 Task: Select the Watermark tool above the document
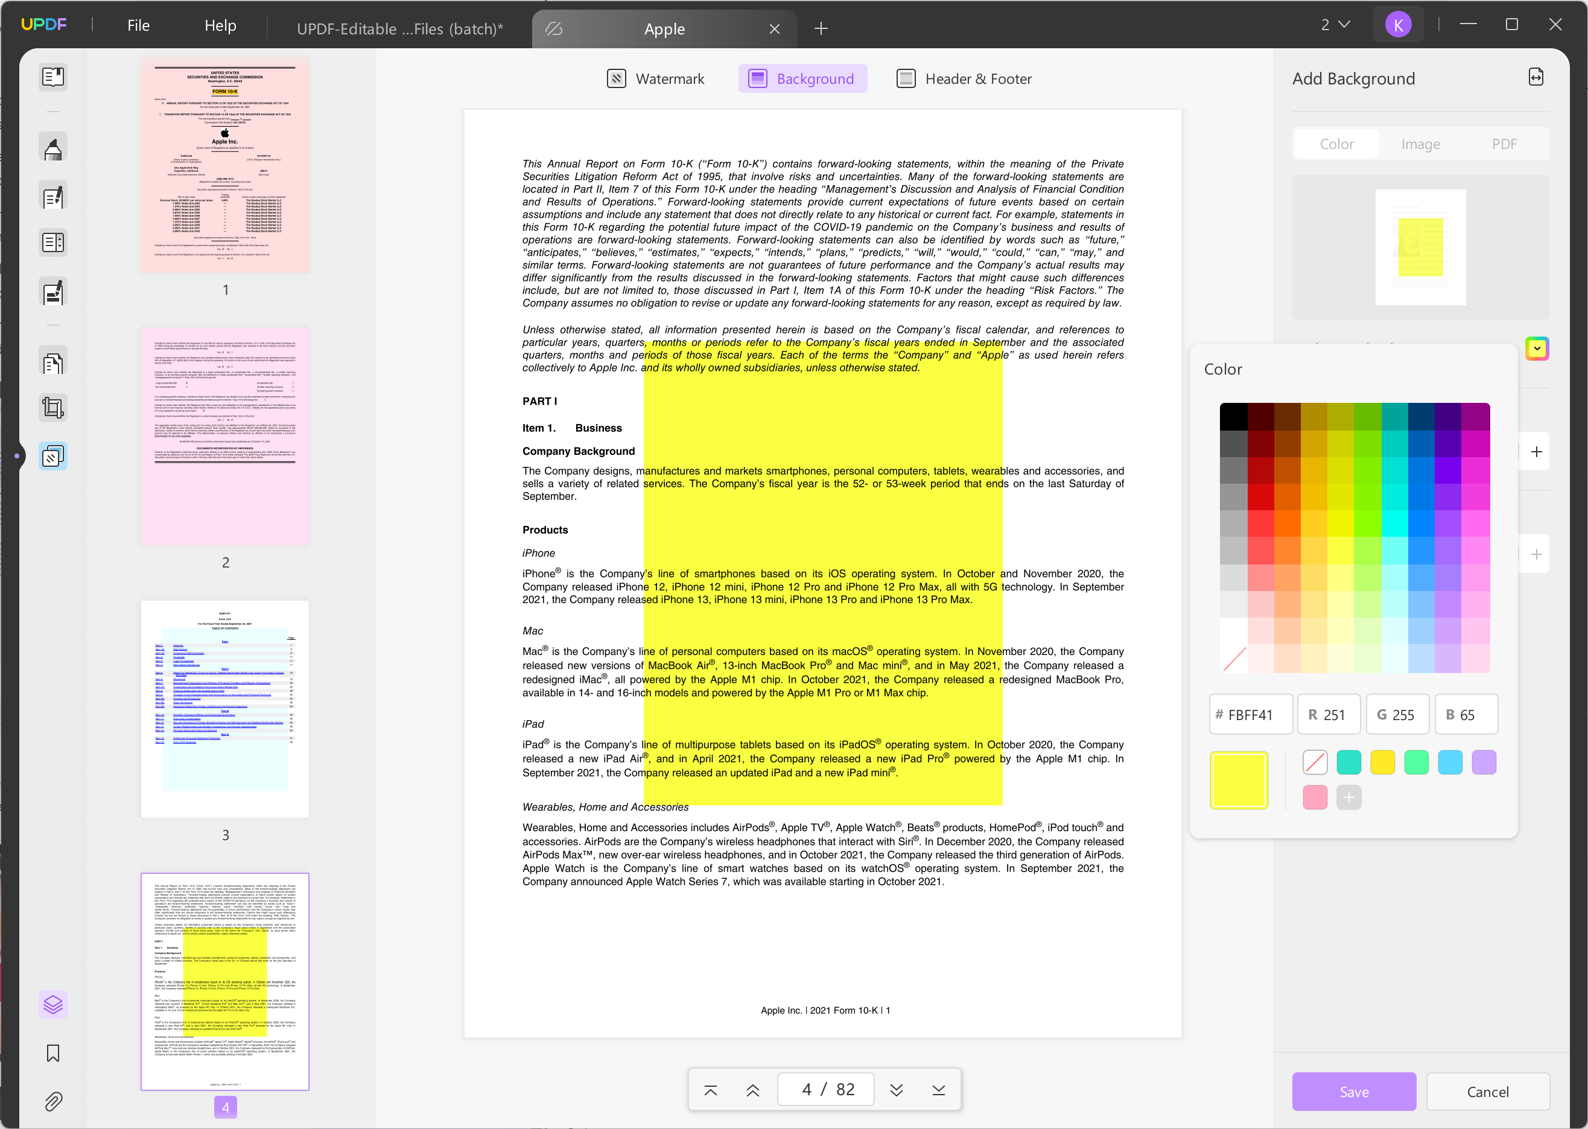point(656,78)
